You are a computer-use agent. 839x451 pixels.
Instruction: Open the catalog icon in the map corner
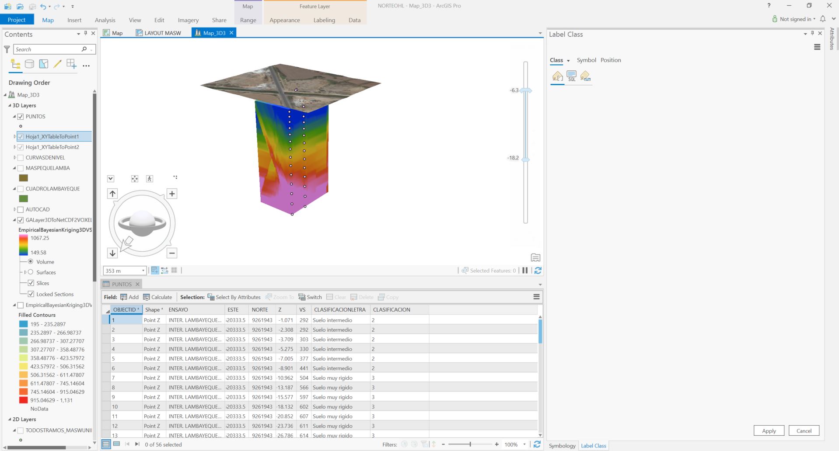coord(535,258)
